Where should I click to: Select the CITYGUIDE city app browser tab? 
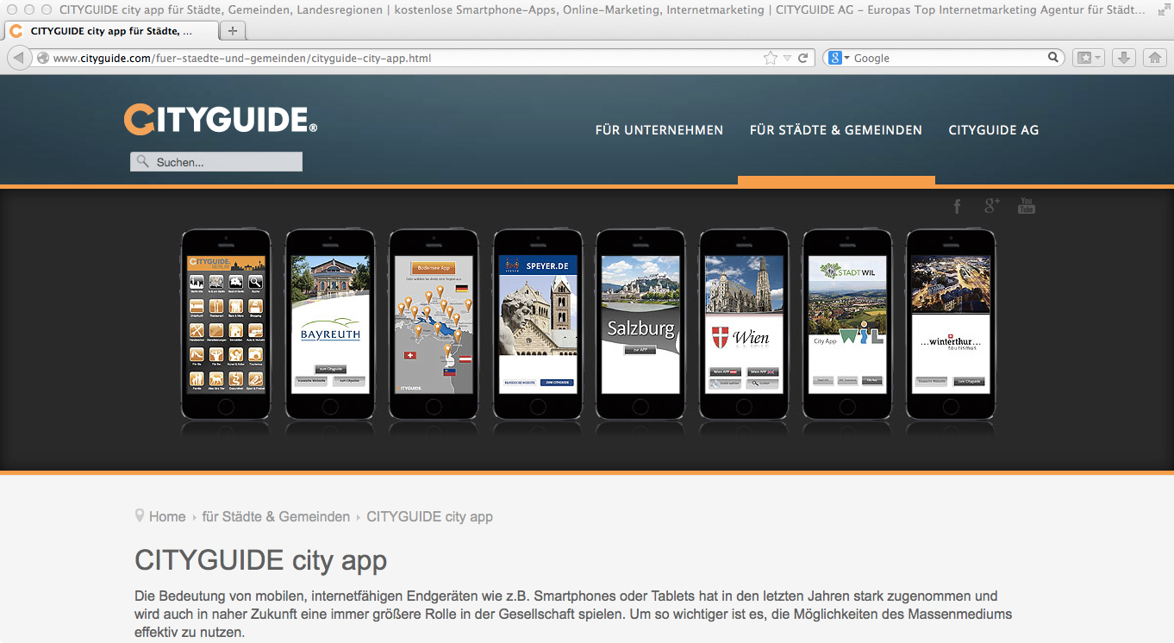[110, 30]
